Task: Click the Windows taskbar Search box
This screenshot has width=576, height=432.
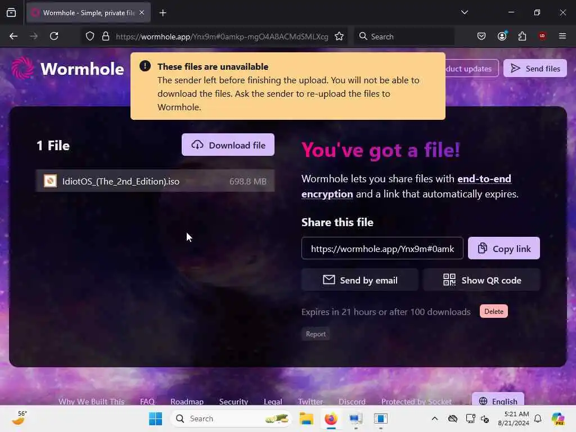Action: (x=231, y=418)
